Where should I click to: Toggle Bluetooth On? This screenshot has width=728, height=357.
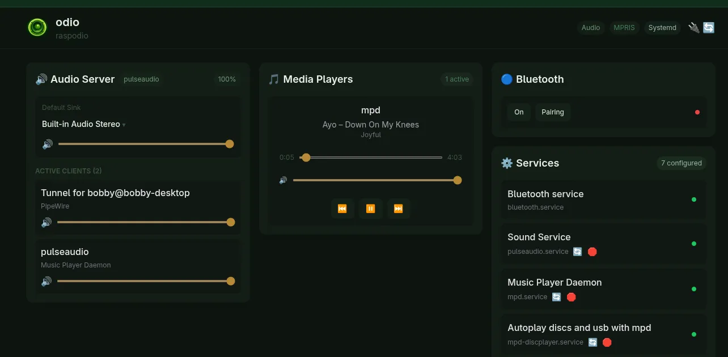click(x=519, y=112)
